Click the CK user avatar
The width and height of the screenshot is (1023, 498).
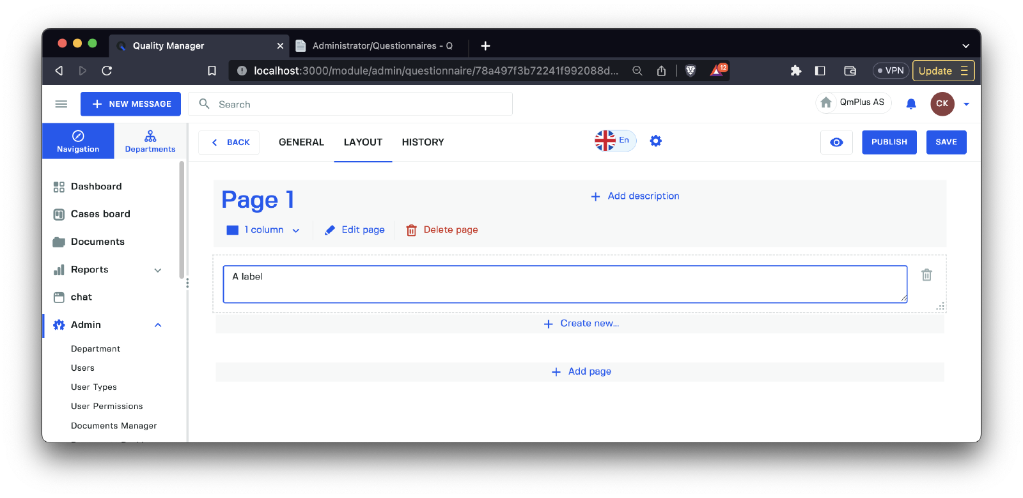(x=942, y=104)
